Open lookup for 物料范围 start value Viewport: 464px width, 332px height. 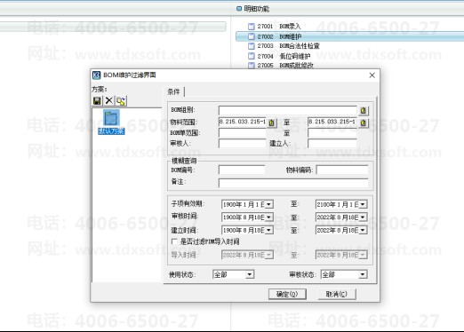pyautogui.click(x=271, y=123)
